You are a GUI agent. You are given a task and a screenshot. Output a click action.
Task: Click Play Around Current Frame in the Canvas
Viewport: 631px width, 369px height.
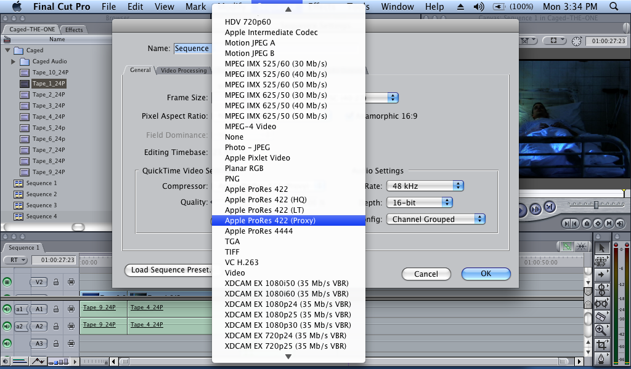536,209
